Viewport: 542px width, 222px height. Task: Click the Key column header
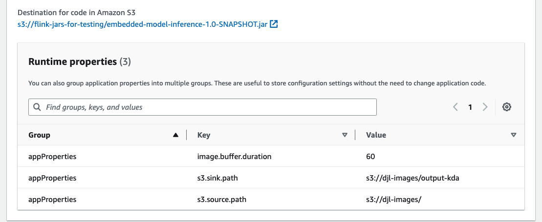pyautogui.click(x=204, y=135)
